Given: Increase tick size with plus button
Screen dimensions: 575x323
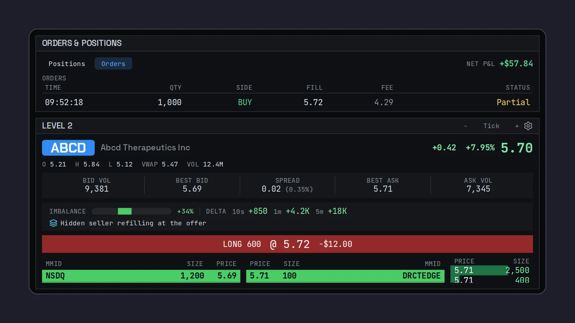Looking at the screenshot, I should (x=517, y=126).
